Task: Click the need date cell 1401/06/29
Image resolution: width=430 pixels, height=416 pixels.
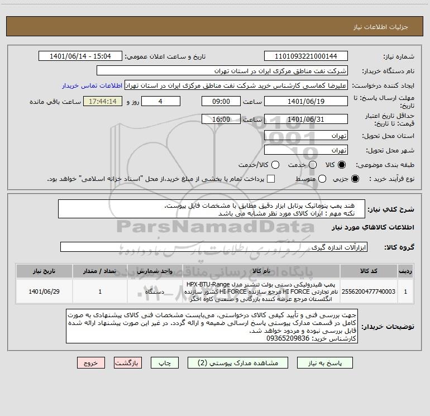Action: click(44, 291)
